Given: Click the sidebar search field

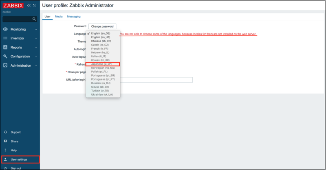Looking at the screenshot, I should click(20, 19).
